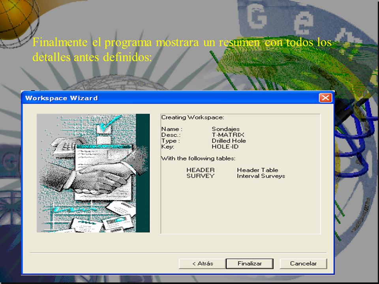The image size is (379, 284).
Task: Close the Workspace Wizard window
Action: click(x=325, y=98)
